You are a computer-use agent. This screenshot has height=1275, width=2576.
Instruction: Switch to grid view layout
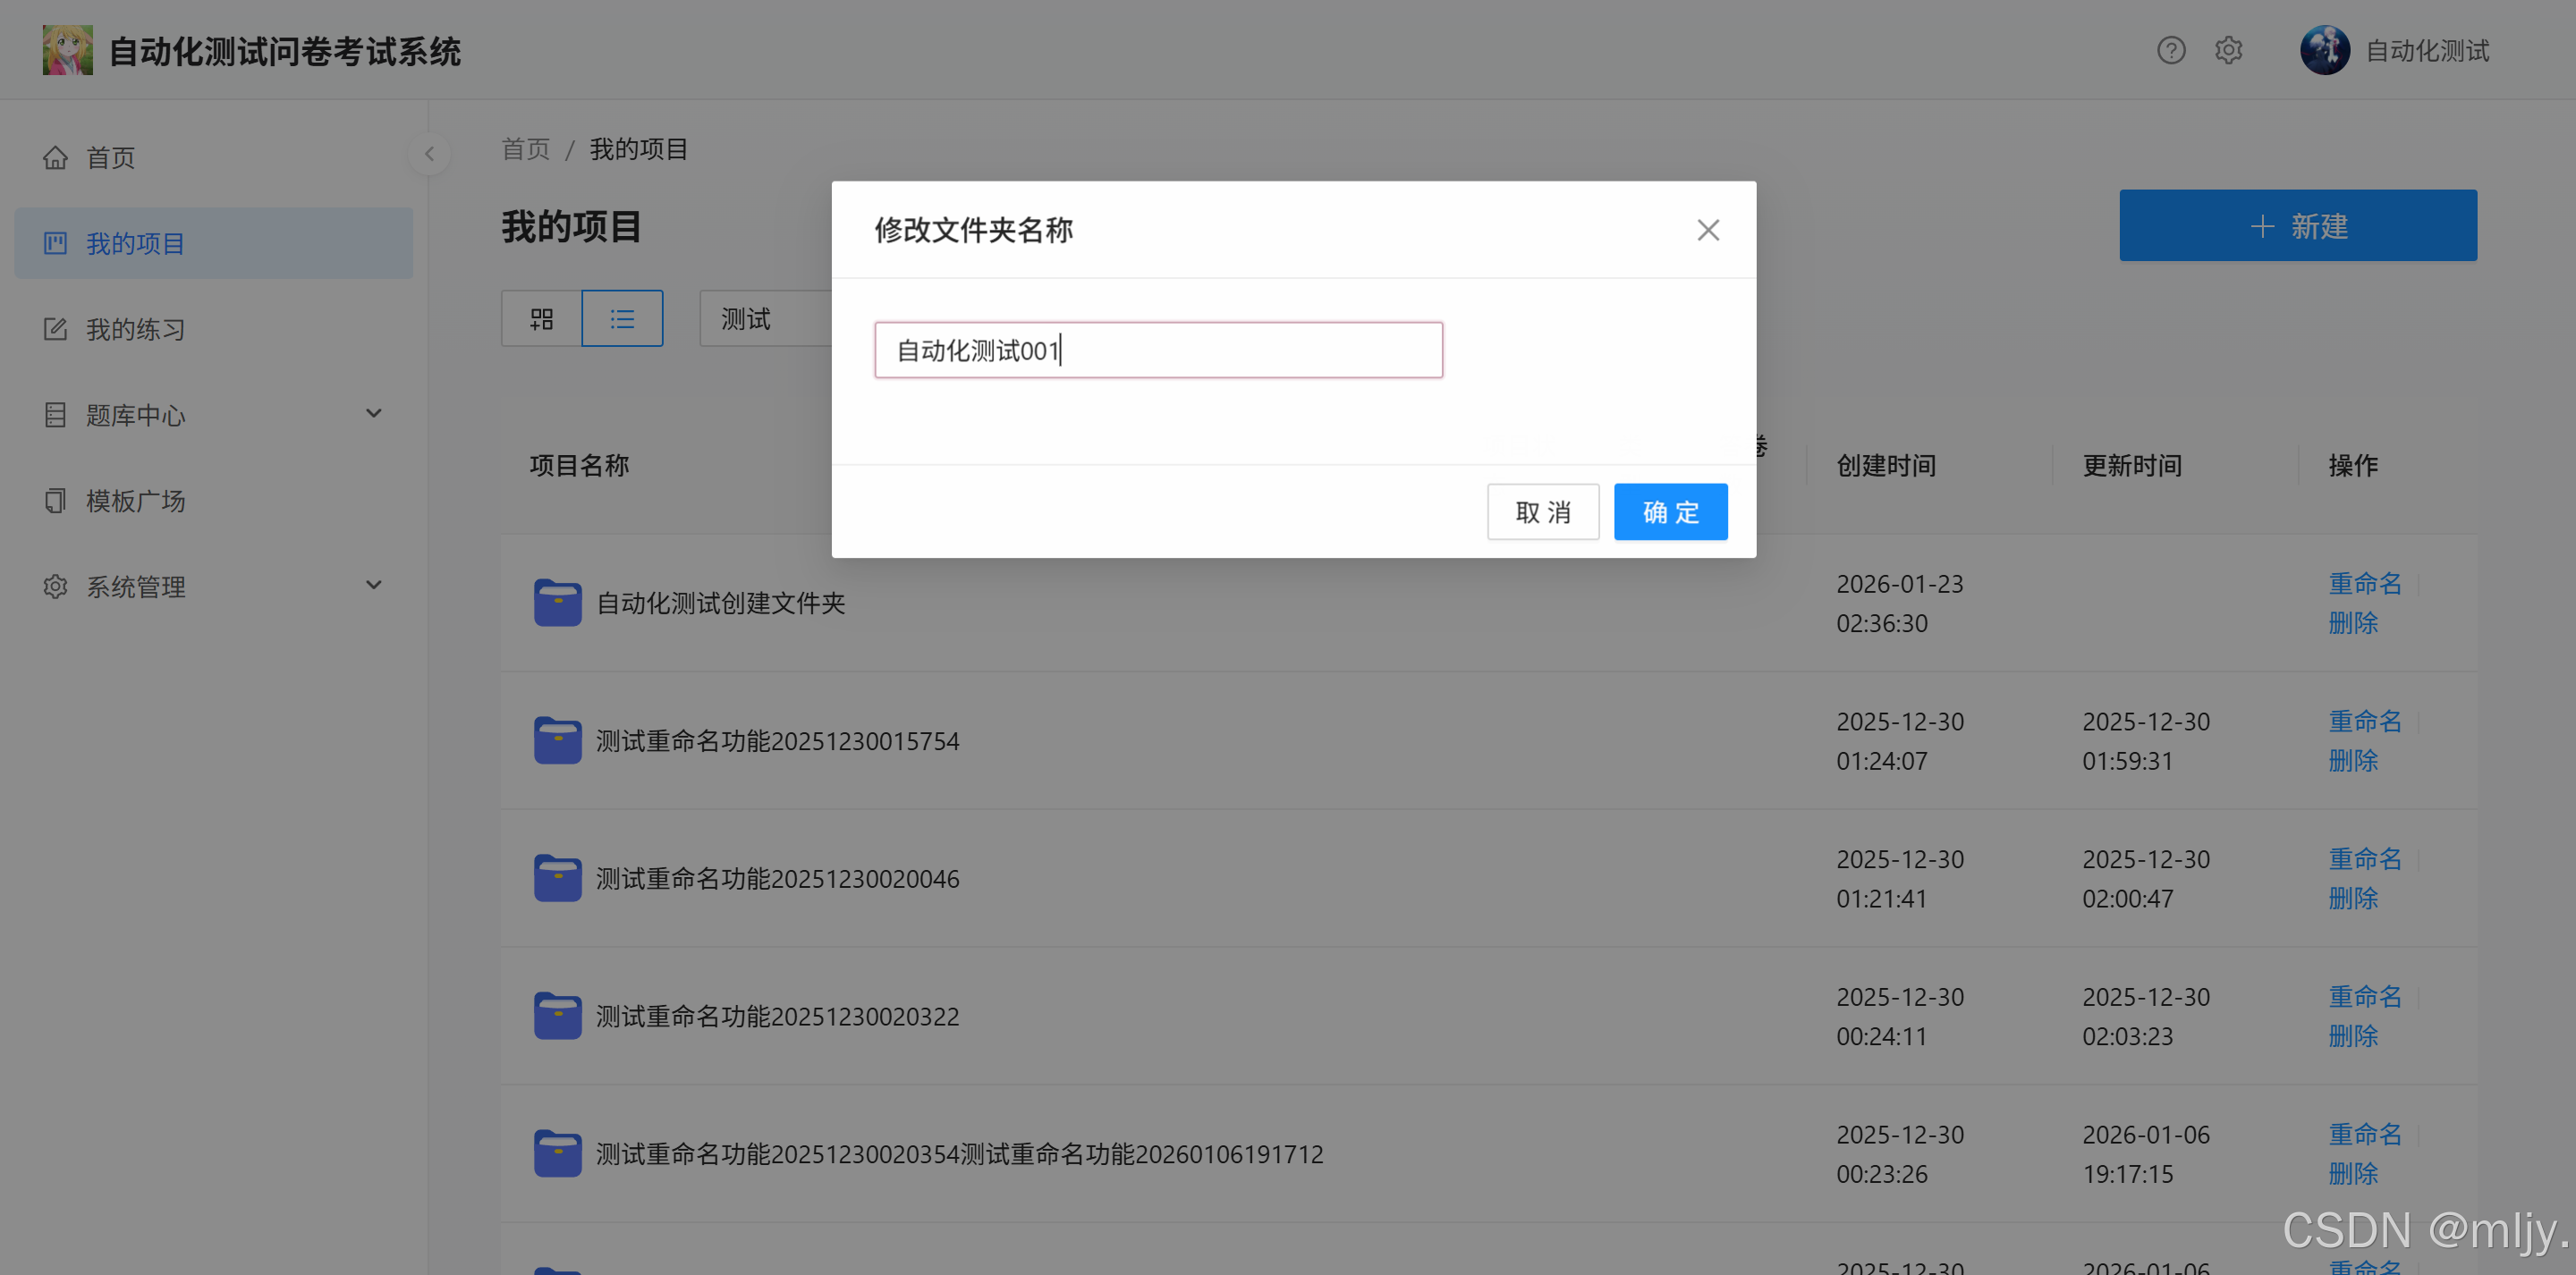(x=541, y=319)
